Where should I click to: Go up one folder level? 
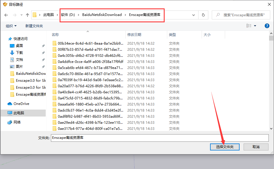[27, 15]
